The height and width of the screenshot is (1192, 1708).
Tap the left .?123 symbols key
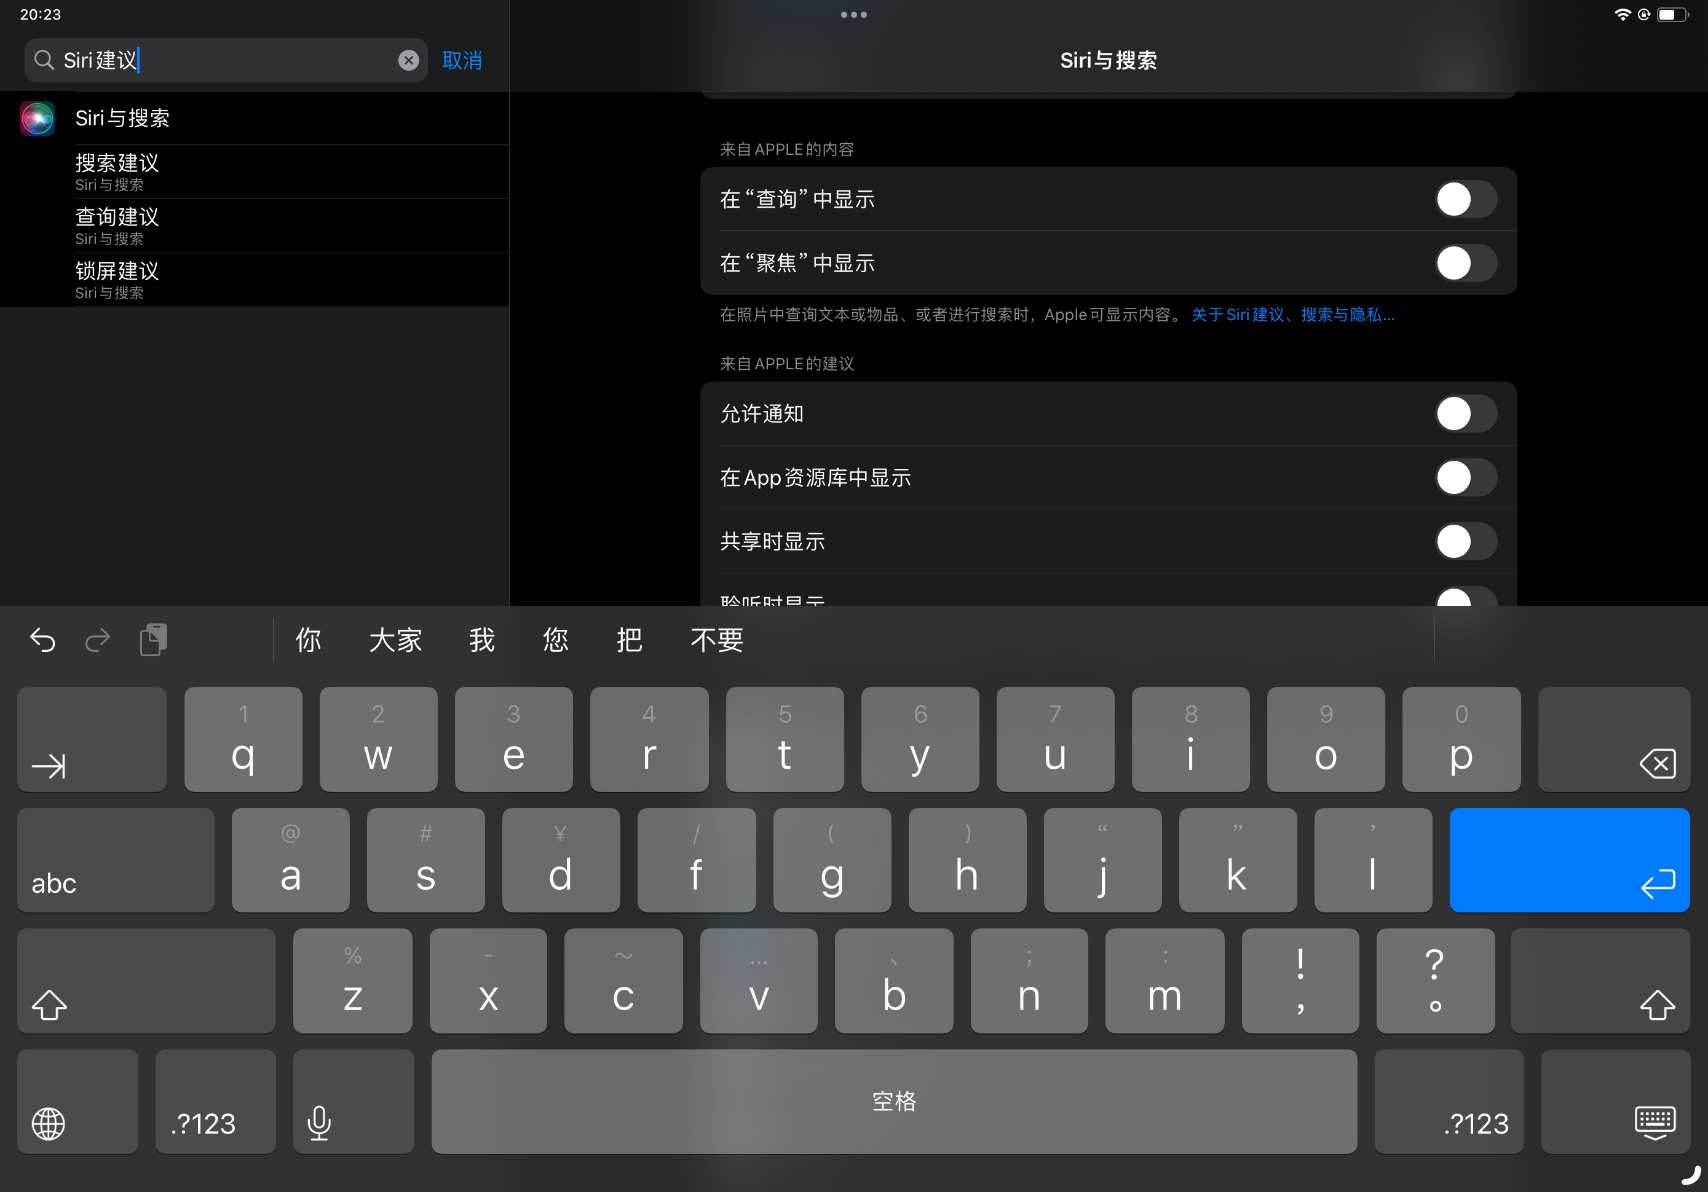click(x=216, y=1102)
